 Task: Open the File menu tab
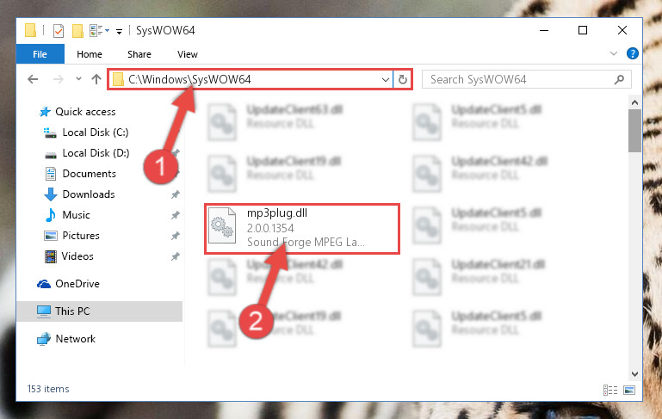coord(40,54)
